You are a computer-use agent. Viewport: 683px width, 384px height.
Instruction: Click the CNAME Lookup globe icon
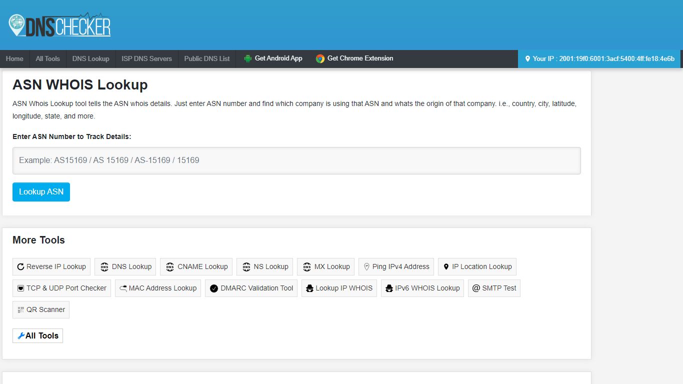pyautogui.click(x=170, y=267)
